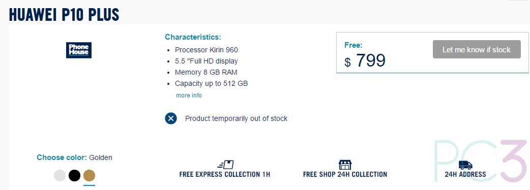Select the black color swatch

click(75, 175)
